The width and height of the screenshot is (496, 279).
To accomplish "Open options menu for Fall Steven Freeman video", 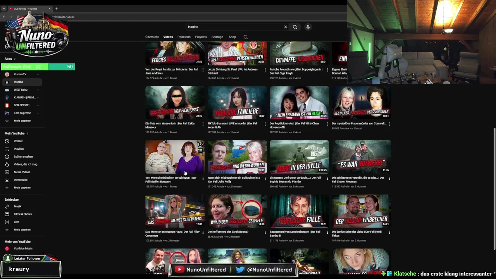I will click(x=389, y=178).
